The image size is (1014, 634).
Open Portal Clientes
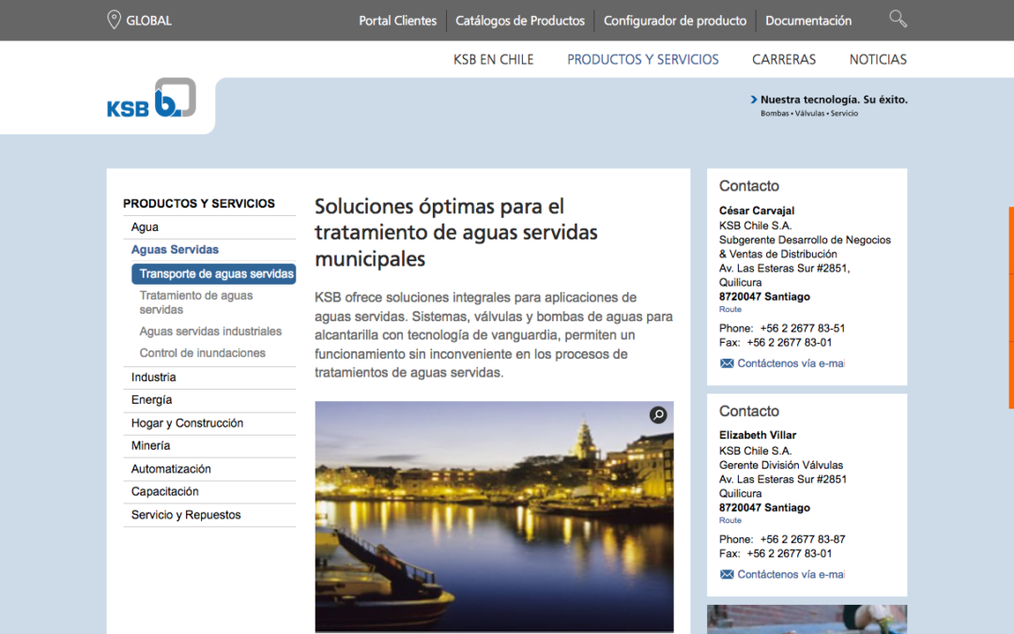[398, 21]
